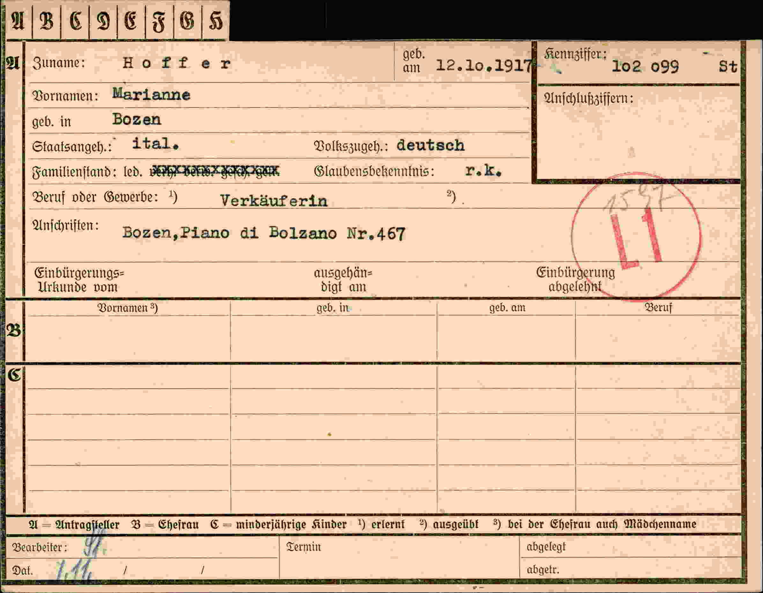Click legend text 'C = minderjährige Kinder'
This screenshot has height=593, width=763.
coord(278,524)
